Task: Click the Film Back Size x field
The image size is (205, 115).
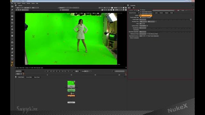Action: [143, 22]
